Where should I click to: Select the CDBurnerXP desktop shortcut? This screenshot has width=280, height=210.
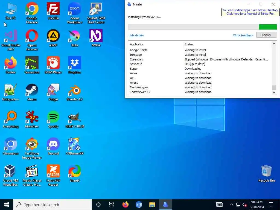click(75, 147)
